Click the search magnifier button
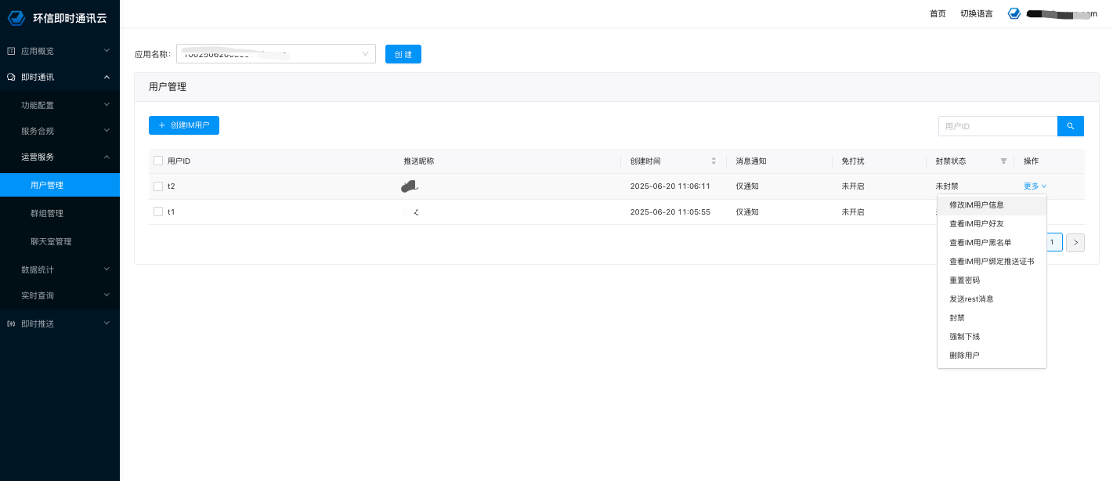This screenshot has height=481, width=1113. pos(1071,126)
